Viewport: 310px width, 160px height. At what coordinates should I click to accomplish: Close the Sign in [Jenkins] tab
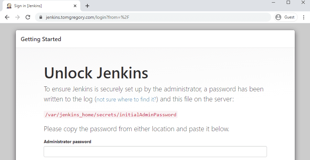click(75, 6)
